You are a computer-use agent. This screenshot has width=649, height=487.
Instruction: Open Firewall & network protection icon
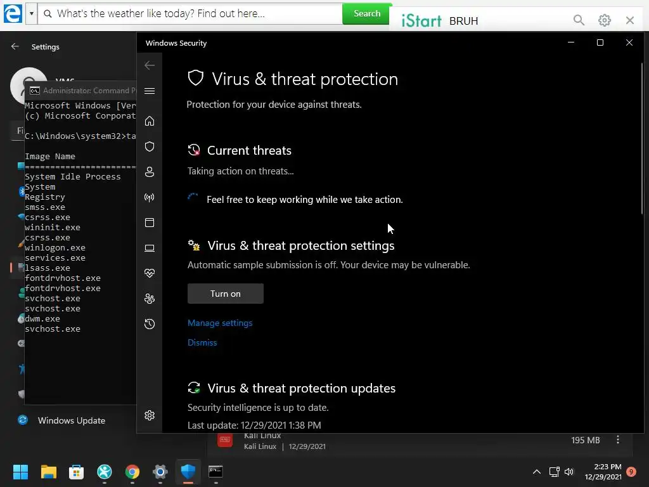tap(150, 197)
